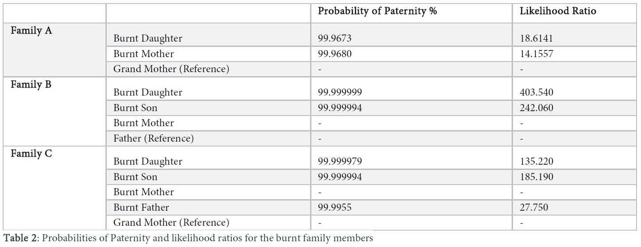The width and height of the screenshot is (641, 247).
Task: Select the 99.999979 probability value
Action: tap(340, 162)
